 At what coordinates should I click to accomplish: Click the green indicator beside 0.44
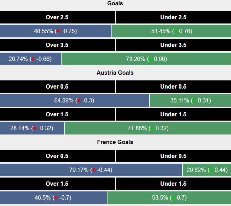click(211, 170)
